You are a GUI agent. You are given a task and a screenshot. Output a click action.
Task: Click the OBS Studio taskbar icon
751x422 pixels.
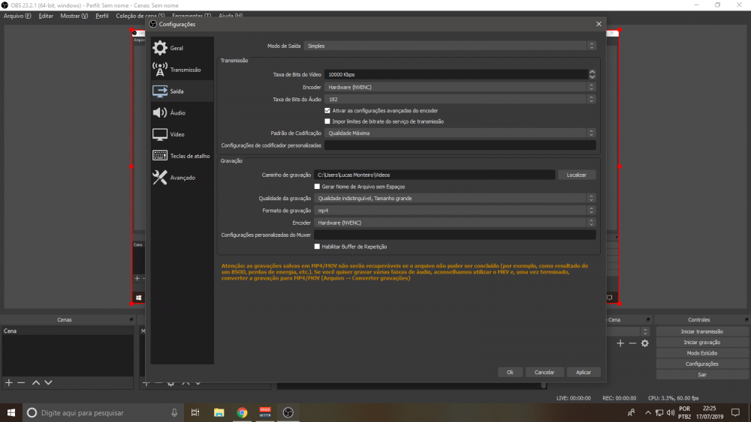pos(288,412)
